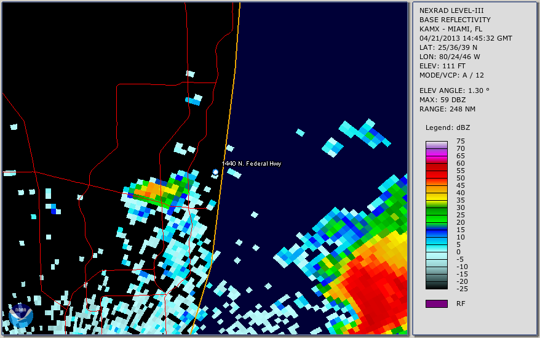Image resolution: width=540 pixels, height=338 pixels.
Task: Click the '75' legend value
Action: [x=461, y=141]
